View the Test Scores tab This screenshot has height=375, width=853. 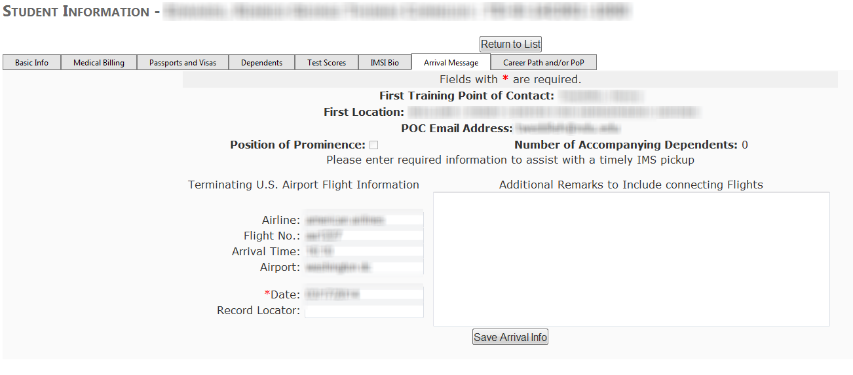pos(326,63)
